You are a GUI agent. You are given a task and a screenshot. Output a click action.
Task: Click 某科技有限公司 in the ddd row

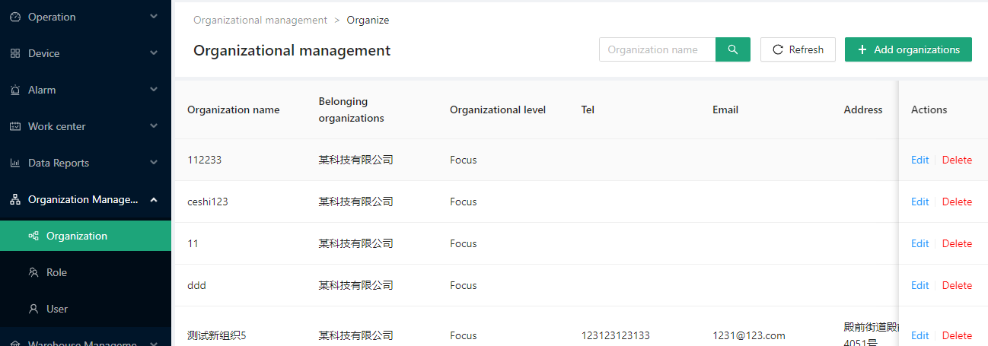[356, 285]
